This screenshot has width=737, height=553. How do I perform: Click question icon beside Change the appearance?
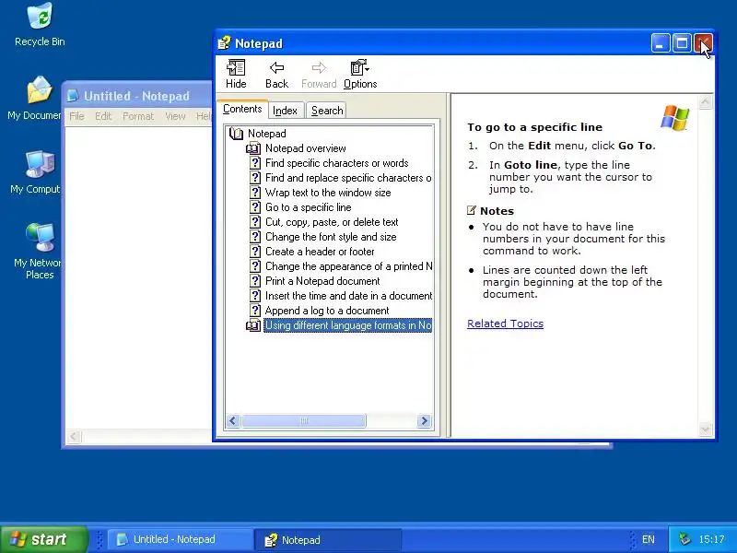(255, 266)
